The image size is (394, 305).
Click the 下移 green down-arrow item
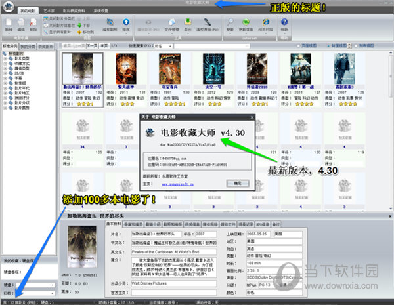click(83, 26)
